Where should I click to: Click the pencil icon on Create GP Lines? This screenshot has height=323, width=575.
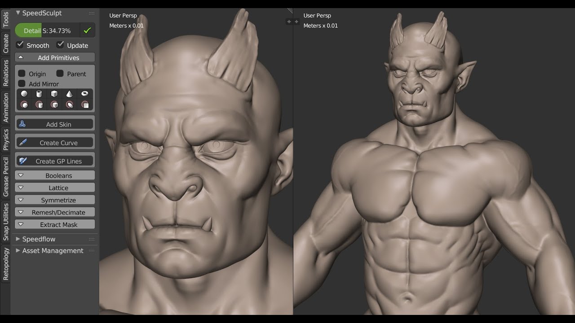click(x=23, y=161)
